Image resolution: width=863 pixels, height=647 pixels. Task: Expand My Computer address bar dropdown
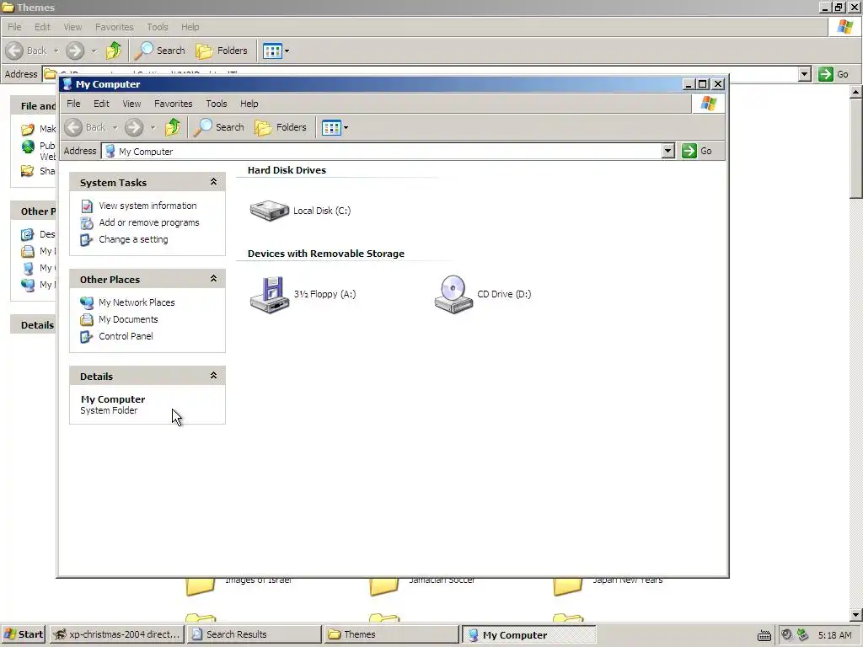point(667,151)
